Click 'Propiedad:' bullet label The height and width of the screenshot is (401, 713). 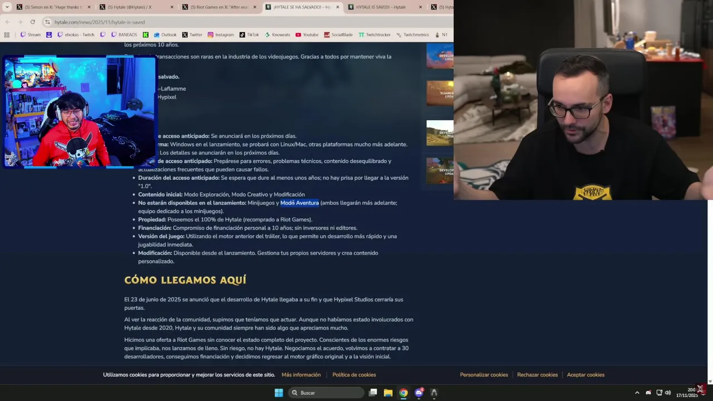152,219
